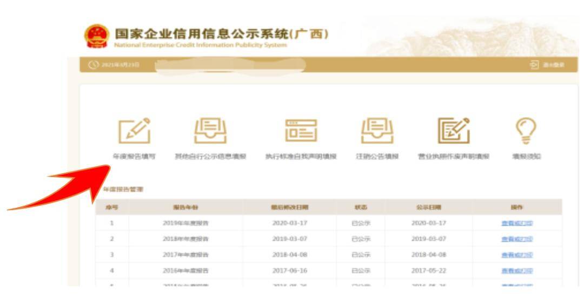This screenshot has width=584, height=298.
Task: Click the English subtitle National Enterprise Credit Information Publicity System
Action: pyautogui.click(x=201, y=45)
